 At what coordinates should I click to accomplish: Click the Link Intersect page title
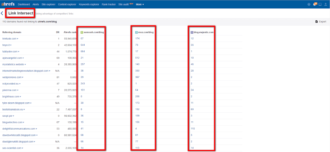[21, 13]
